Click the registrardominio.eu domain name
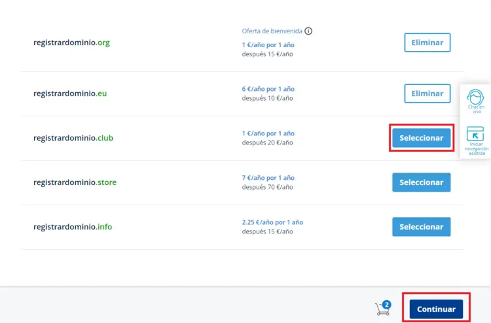 [70, 93]
